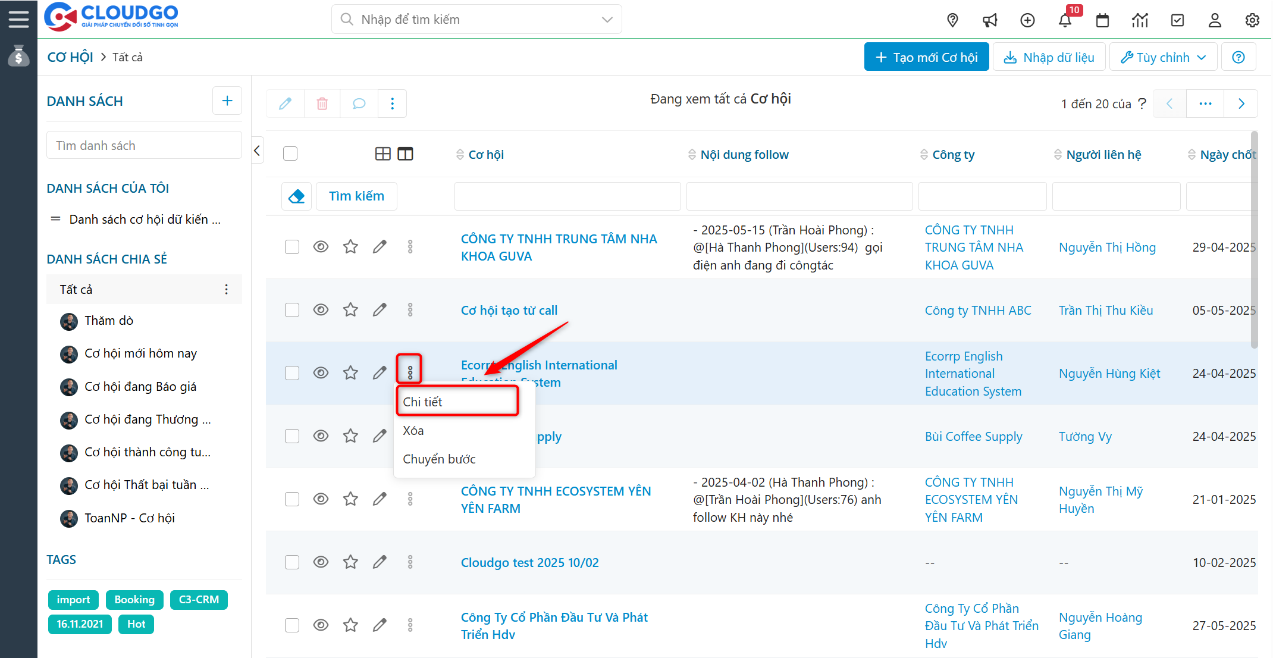Screen dimensions: 1273x658
Task: Tick the checkbox for Cloudgo test 2025 row
Action: coord(291,562)
